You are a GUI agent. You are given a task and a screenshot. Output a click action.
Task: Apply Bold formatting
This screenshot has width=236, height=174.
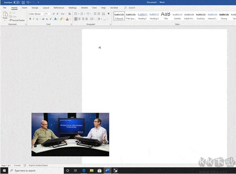point(30,19)
